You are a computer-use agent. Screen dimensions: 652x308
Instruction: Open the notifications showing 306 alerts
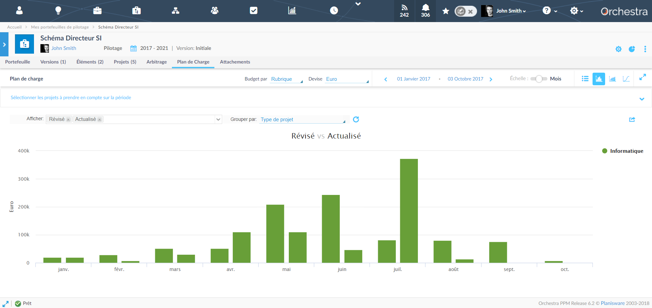tap(425, 11)
